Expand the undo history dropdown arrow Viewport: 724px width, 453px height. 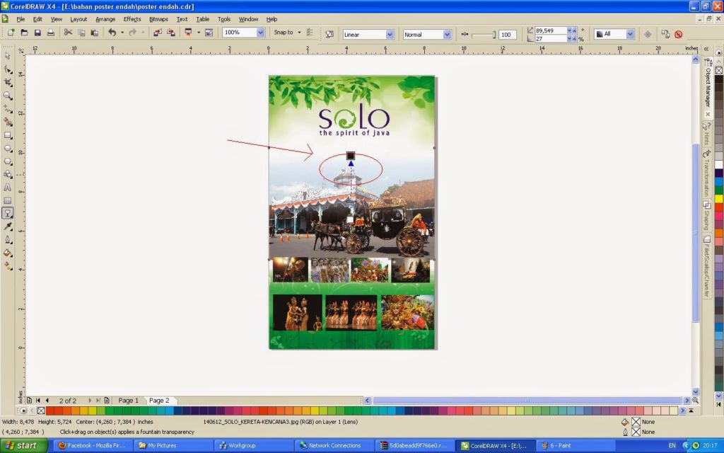pos(122,33)
